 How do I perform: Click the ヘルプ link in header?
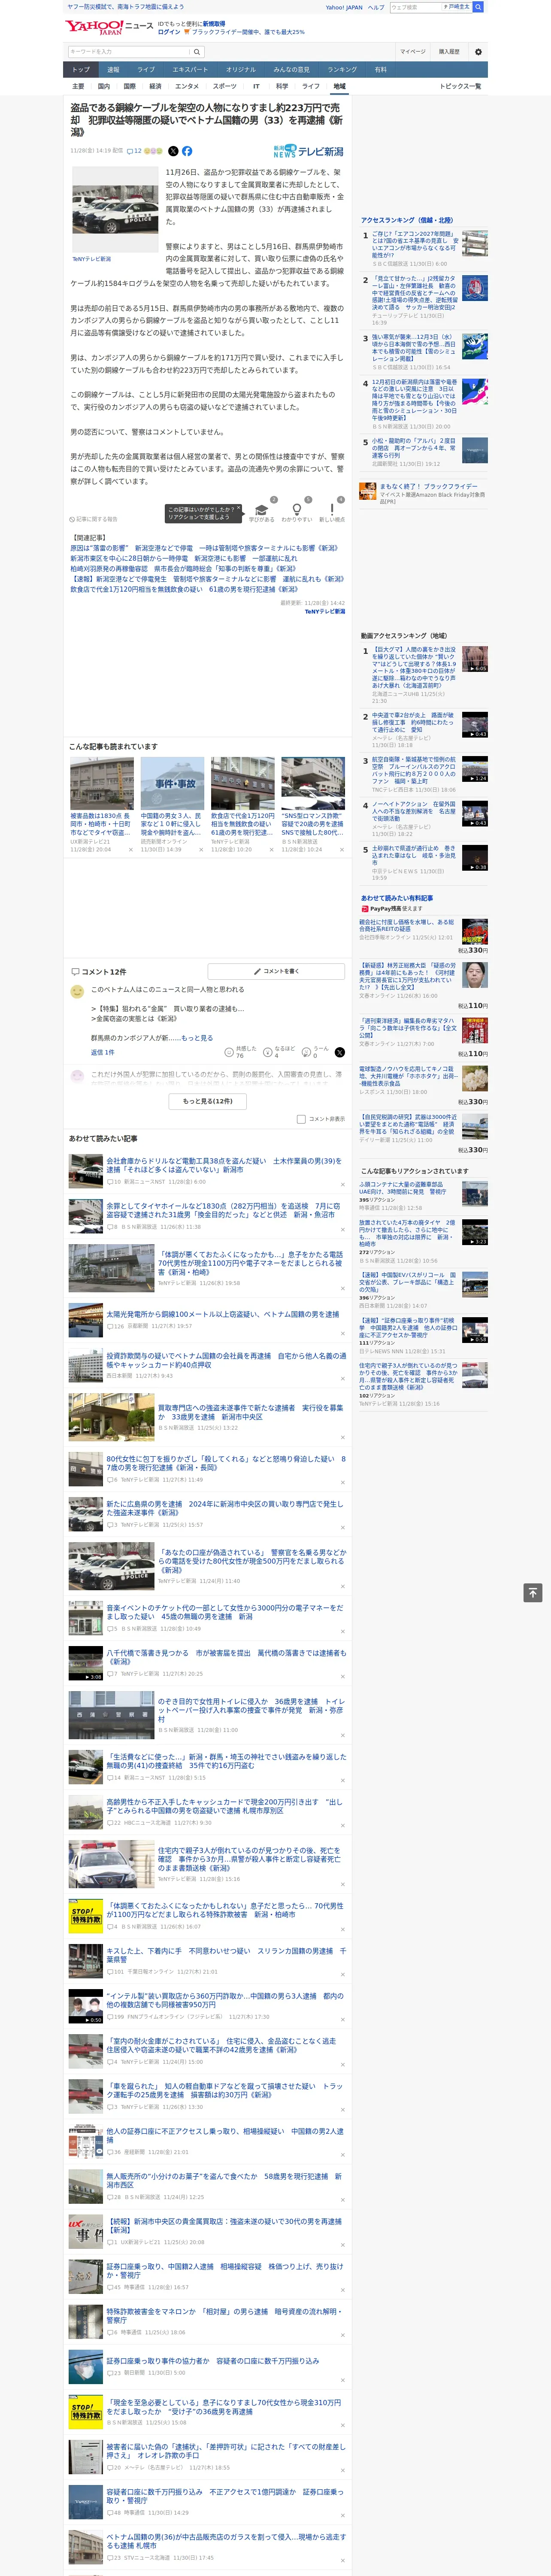375,7
